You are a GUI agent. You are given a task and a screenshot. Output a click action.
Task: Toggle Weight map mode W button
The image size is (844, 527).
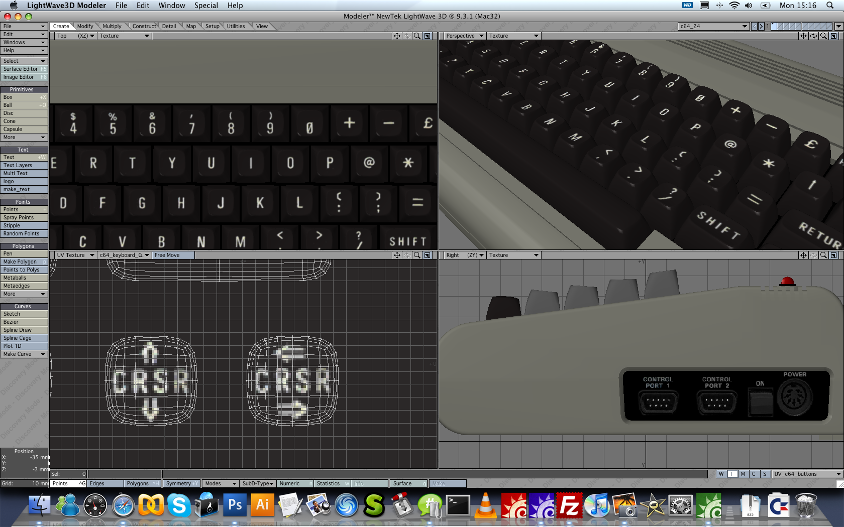point(721,474)
